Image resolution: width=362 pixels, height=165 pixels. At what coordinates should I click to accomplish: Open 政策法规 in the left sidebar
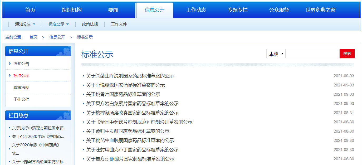pyautogui.click(x=21, y=88)
